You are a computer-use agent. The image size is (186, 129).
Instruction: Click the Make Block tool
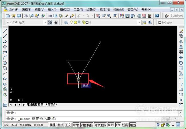point(5,95)
